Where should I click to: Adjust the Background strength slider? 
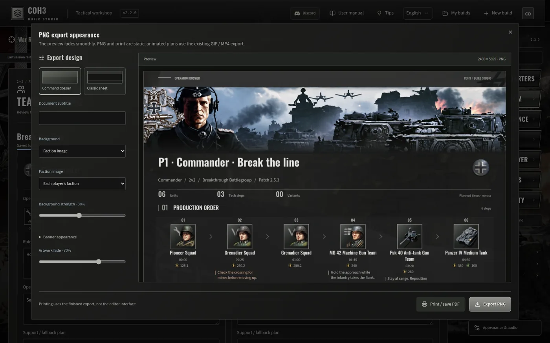(x=82, y=216)
